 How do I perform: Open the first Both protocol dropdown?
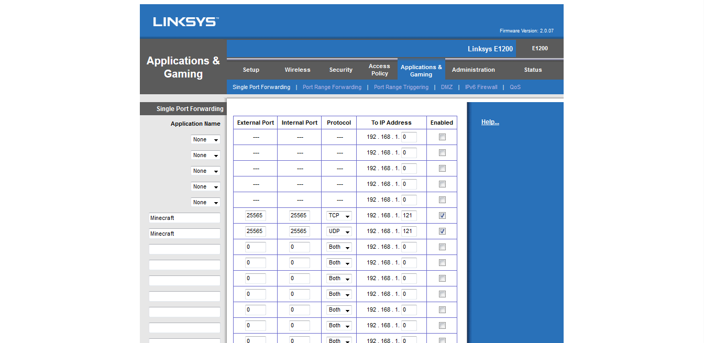(x=339, y=247)
